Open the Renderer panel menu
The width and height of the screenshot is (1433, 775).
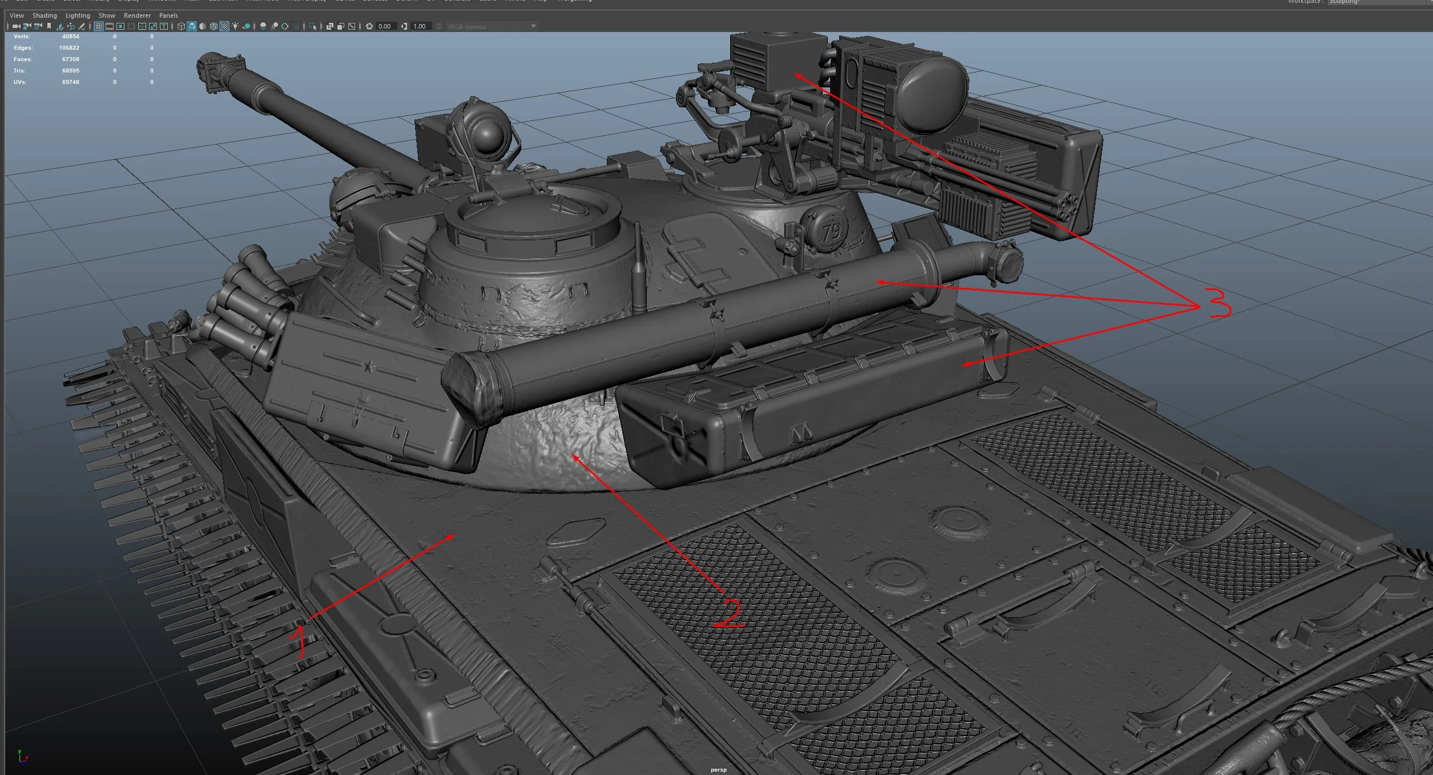pyautogui.click(x=137, y=15)
